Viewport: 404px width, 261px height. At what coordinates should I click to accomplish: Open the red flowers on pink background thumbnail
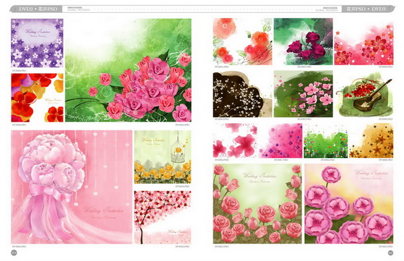coord(364,43)
